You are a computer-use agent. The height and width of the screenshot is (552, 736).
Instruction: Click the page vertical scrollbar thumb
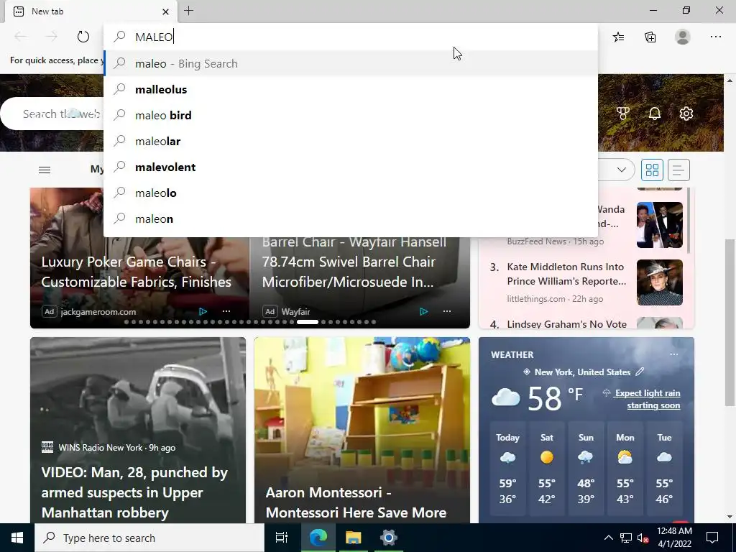click(730, 324)
